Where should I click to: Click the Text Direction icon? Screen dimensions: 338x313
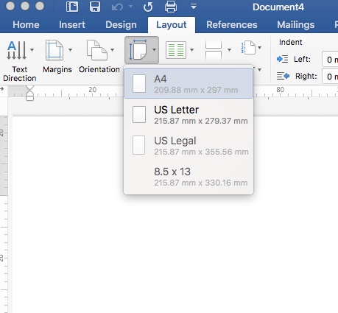click(x=16, y=50)
